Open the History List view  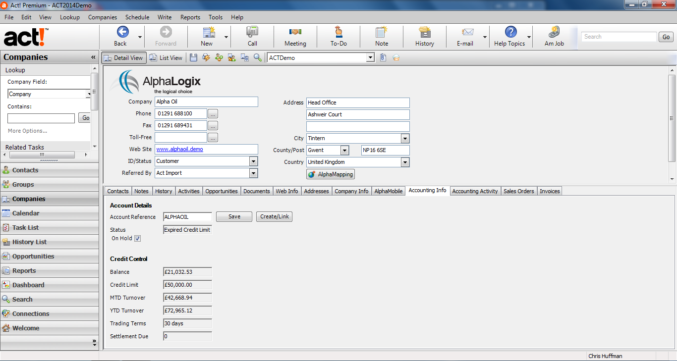click(50, 242)
